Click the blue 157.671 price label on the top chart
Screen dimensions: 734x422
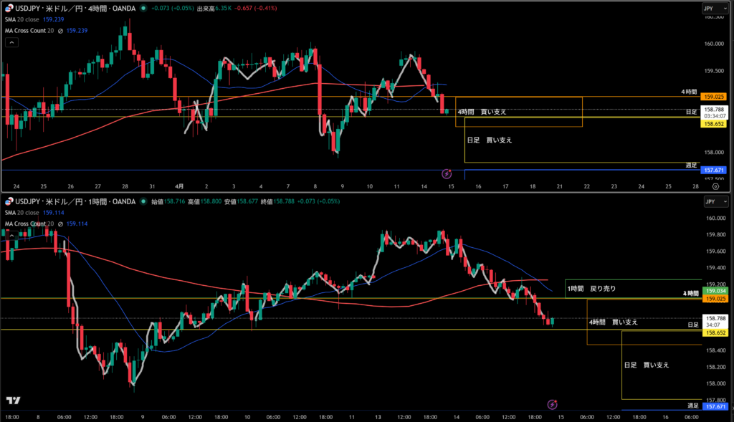coord(715,170)
